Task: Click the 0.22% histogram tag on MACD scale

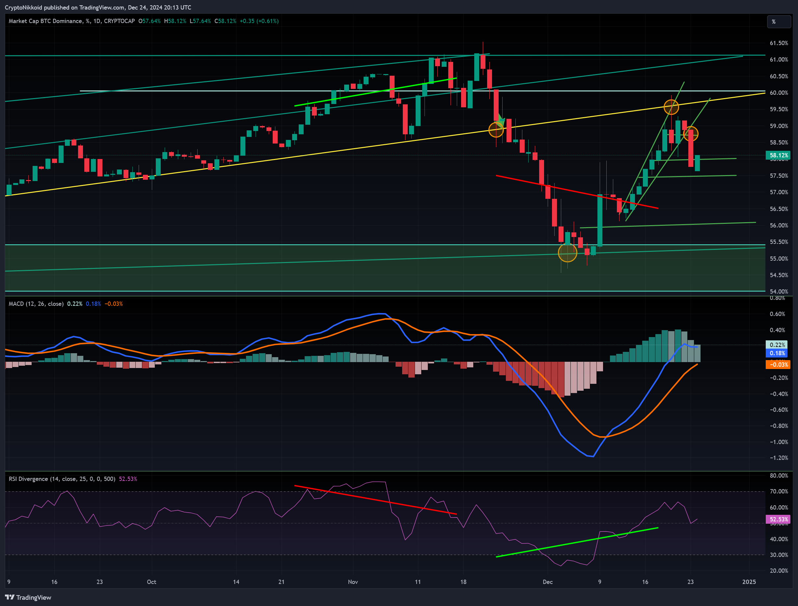Action: 778,345
